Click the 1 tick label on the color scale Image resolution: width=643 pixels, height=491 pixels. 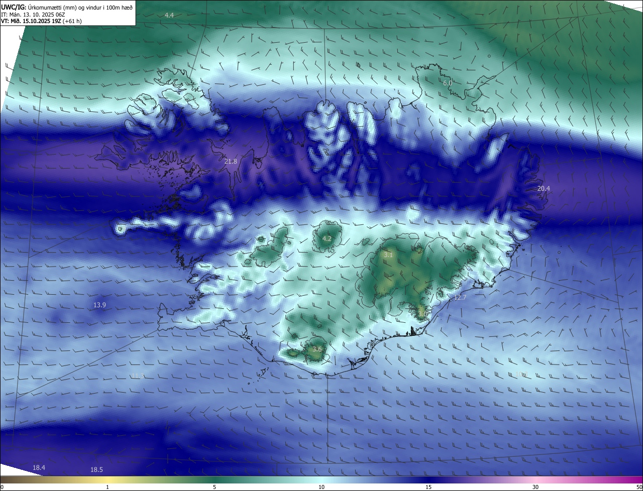pyautogui.click(x=108, y=487)
